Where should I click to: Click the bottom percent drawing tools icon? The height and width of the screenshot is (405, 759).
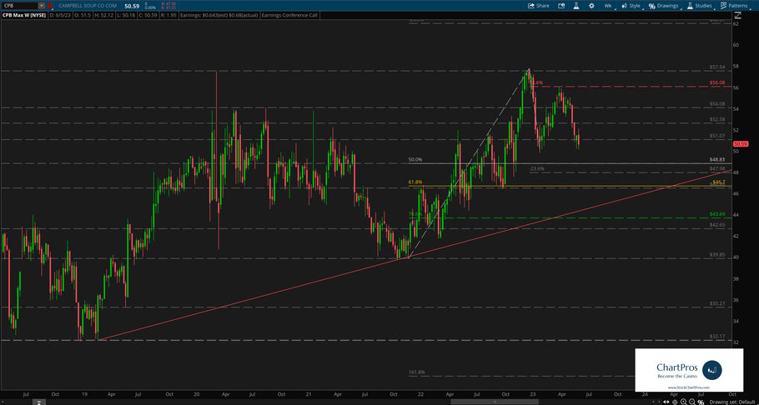coord(700,402)
